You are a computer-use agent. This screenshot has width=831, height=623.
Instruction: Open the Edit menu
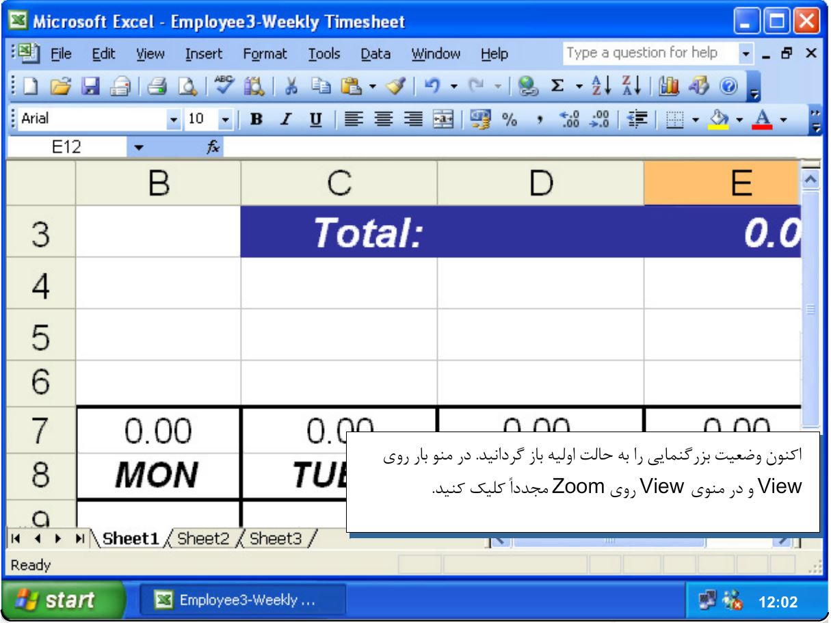pos(104,54)
